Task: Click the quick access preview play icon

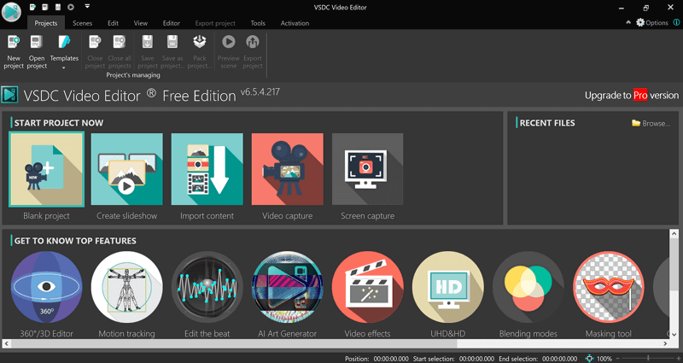Action: [71, 7]
